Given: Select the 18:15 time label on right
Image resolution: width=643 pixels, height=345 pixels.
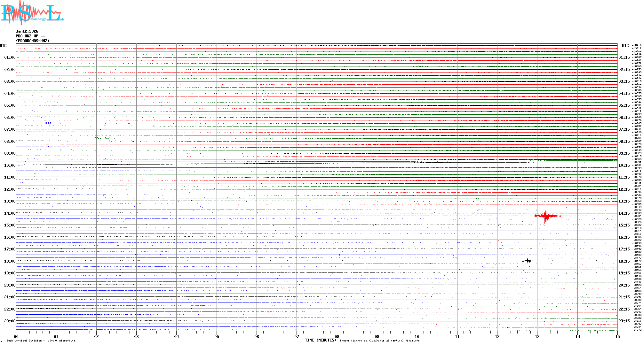Looking at the screenshot, I should [624, 261].
